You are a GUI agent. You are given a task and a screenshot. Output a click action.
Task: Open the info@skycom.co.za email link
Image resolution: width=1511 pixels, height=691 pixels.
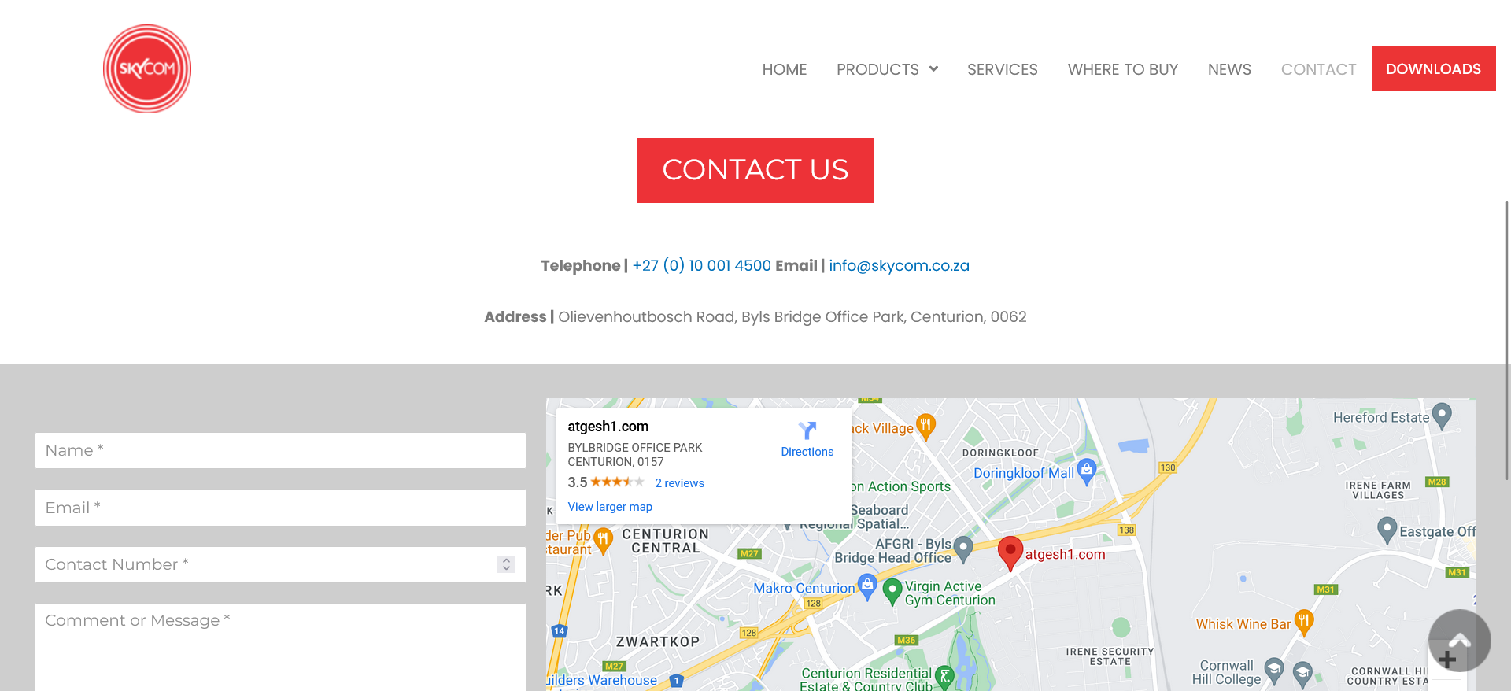point(899,265)
